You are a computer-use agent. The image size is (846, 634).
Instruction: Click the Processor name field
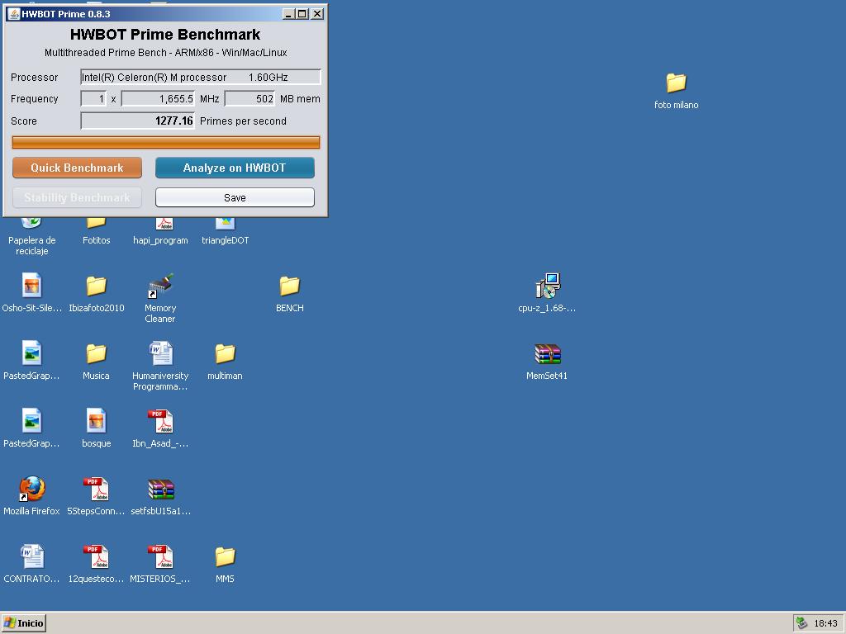pos(201,77)
